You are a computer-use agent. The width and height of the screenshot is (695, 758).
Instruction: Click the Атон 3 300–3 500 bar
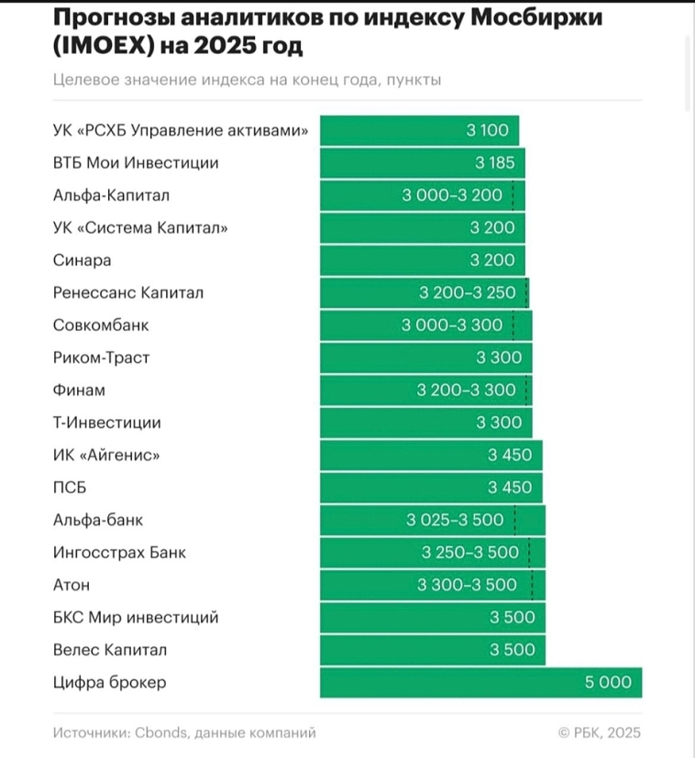click(433, 585)
